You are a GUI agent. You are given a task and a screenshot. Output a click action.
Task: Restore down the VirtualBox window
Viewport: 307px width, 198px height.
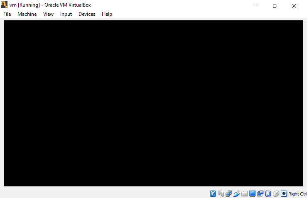pyautogui.click(x=275, y=6)
